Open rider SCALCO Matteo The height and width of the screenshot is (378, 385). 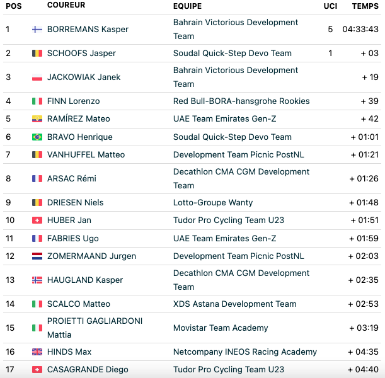[x=79, y=304]
